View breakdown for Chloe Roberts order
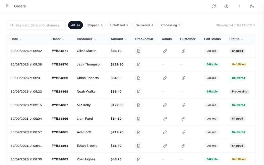 click(x=138, y=78)
